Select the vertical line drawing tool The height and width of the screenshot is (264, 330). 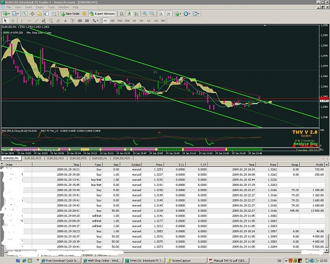(22, 21)
